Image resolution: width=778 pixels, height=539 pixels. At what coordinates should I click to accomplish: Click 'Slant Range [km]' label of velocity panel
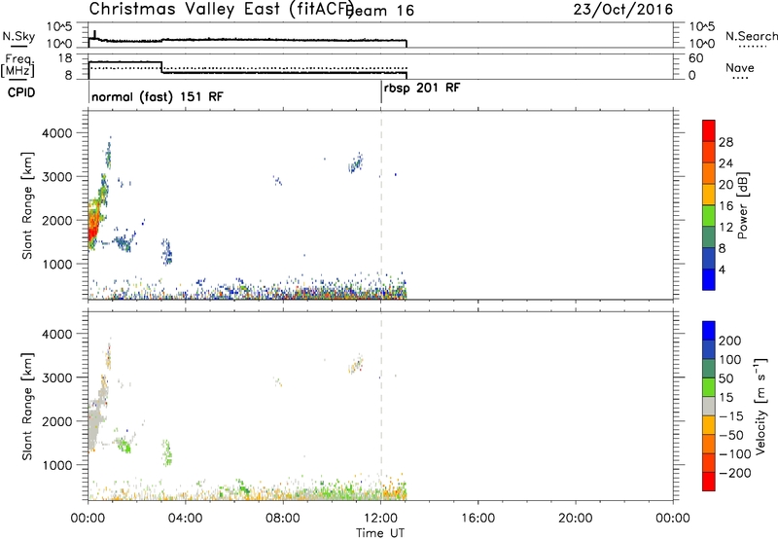tap(27, 407)
